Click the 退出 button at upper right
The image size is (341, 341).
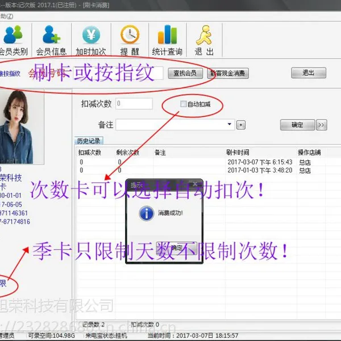[x=309, y=73]
